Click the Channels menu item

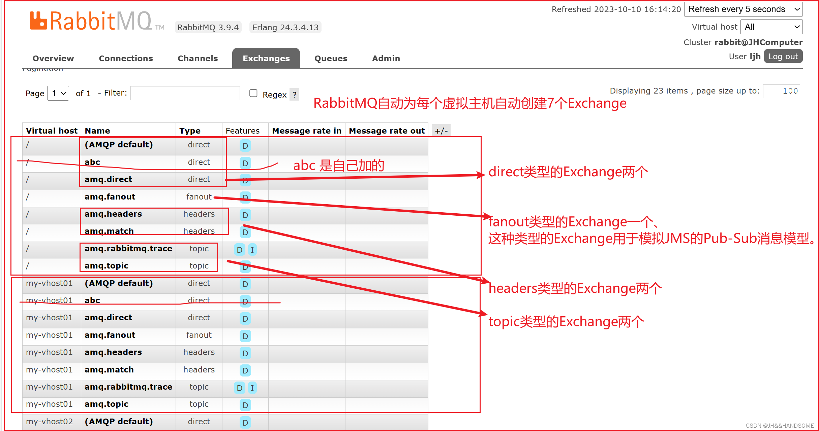point(198,59)
